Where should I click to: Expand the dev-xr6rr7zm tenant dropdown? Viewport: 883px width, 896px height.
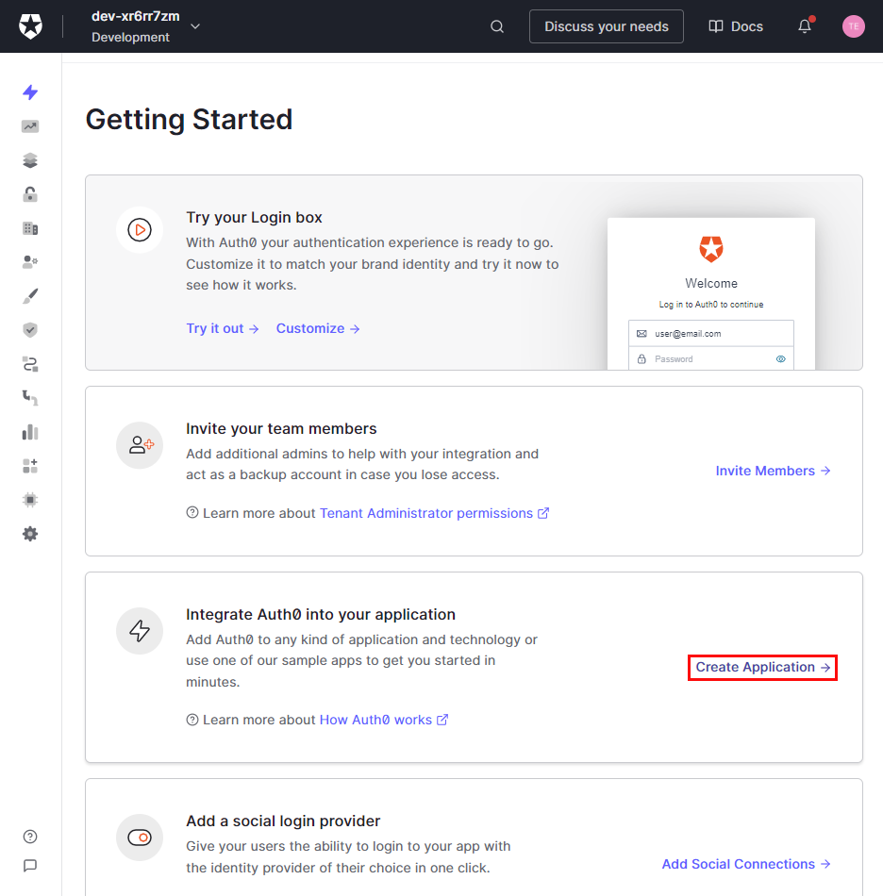point(195,26)
